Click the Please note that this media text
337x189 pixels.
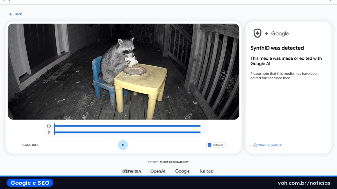click(284, 76)
